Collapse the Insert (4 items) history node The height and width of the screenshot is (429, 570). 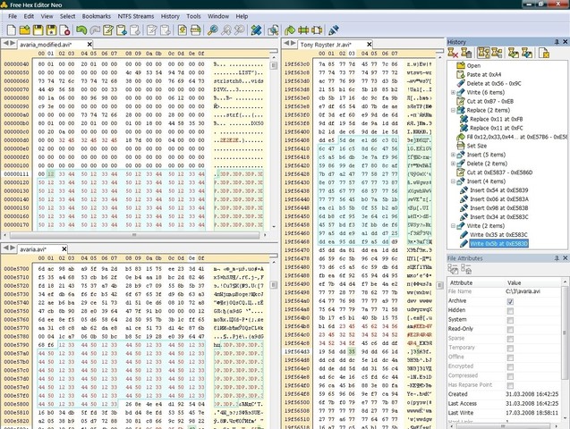pyautogui.click(x=453, y=181)
